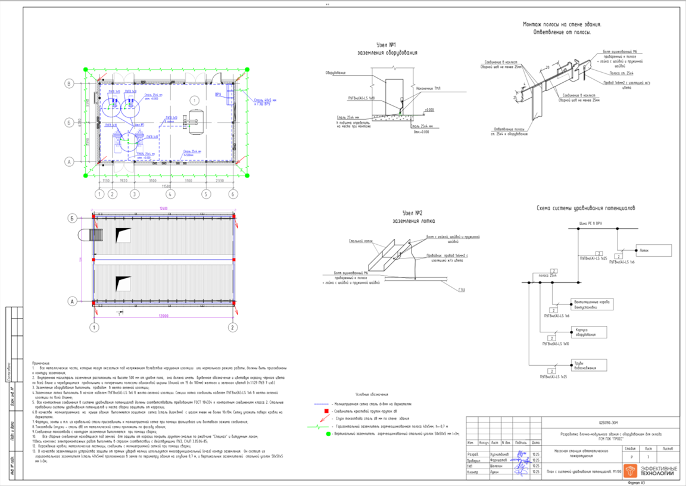Image resolution: width=686 pixels, height=486 pixels.
Task: Select the Корпуса оборудования box in the scheme
Action: [x=589, y=332]
